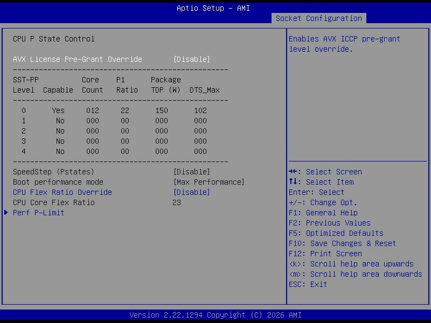Select the Socket Configuration tab
Screen dimensions: 431x323
coord(318,18)
